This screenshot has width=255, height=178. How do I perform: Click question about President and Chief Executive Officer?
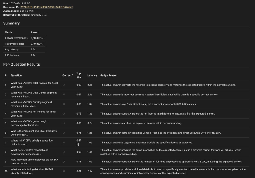point(34,133)
